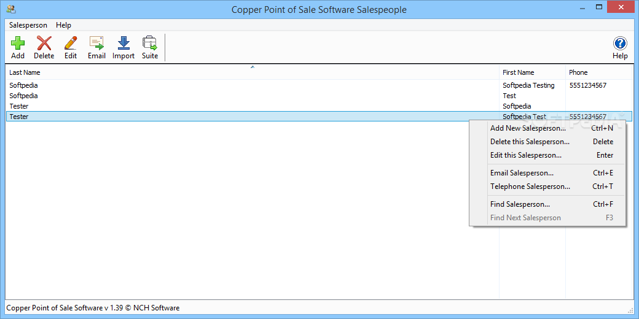This screenshot has width=639, height=319.
Task: Choose Edit this Salesperson... context entry
Action: pyautogui.click(x=547, y=155)
